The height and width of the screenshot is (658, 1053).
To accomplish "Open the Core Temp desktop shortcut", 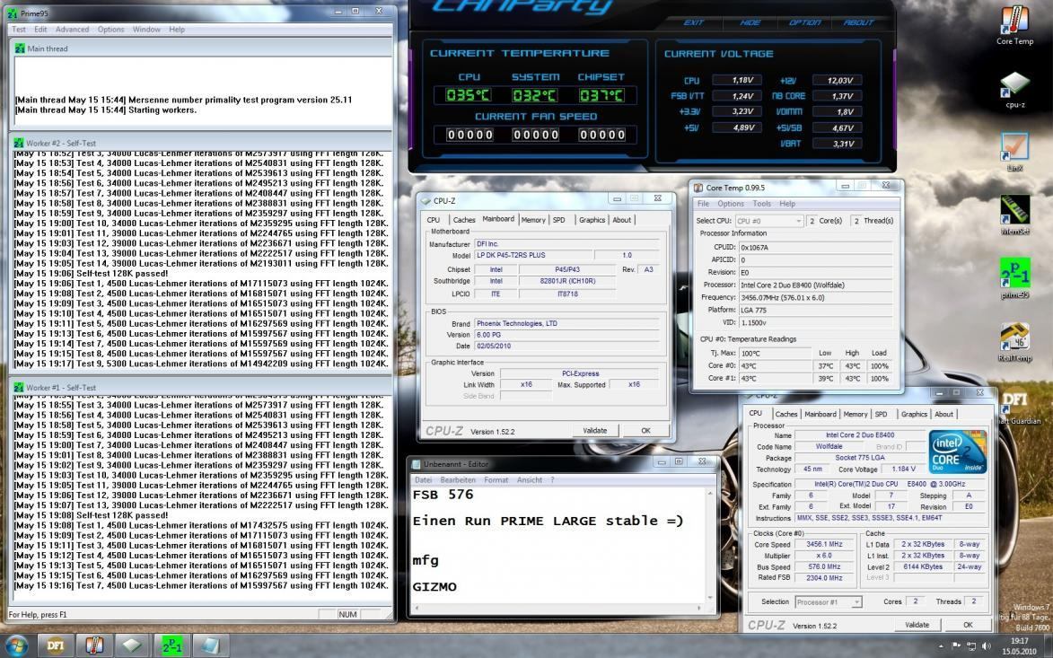I will (x=1014, y=25).
